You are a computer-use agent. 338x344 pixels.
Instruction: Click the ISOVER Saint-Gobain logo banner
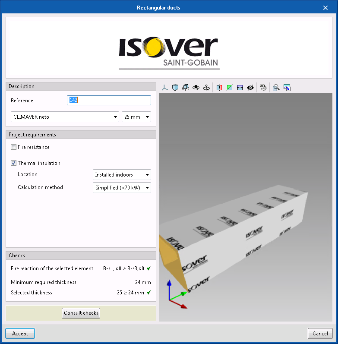tap(169, 47)
